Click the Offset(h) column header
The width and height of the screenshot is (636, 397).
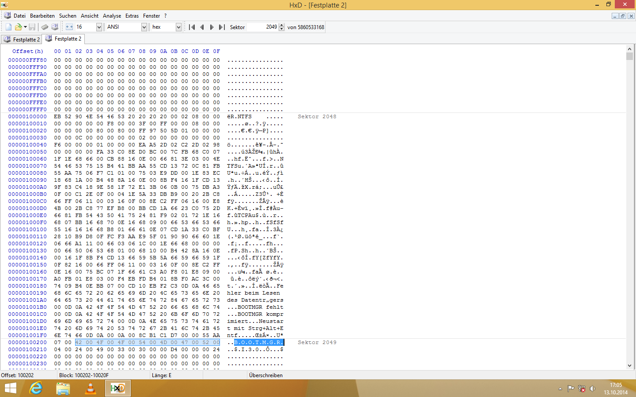(27, 51)
